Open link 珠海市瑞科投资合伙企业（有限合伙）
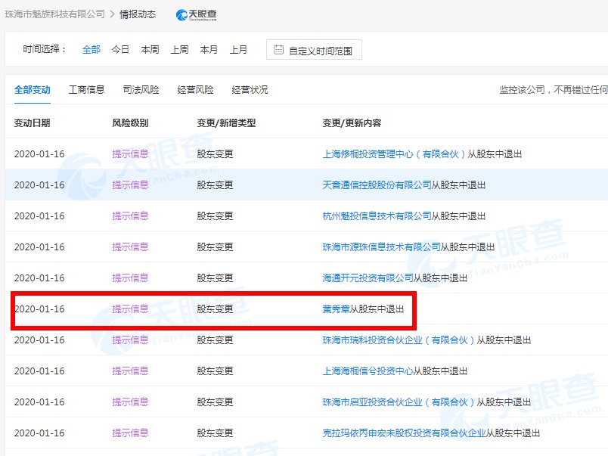 click(399, 340)
